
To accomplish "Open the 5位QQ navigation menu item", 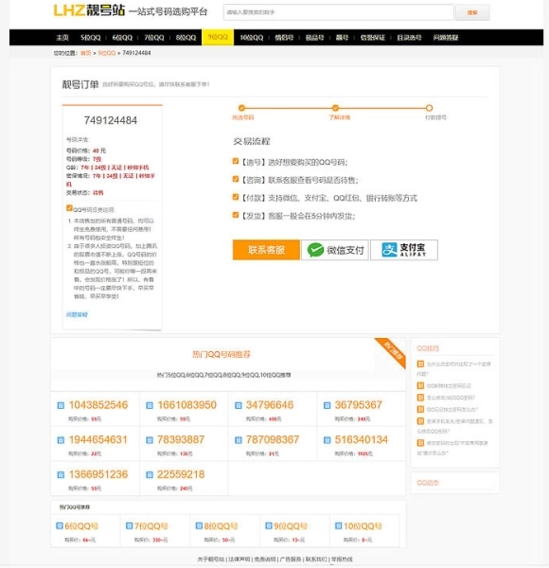I will (91, 37).
